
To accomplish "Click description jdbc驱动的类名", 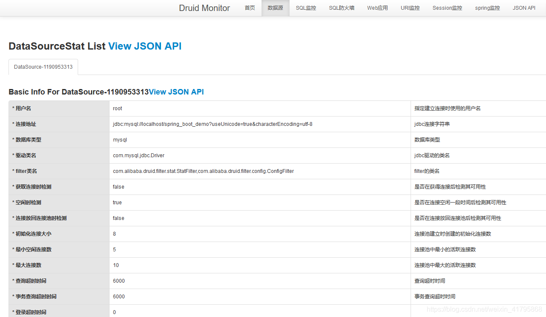I will coord(432,156).
